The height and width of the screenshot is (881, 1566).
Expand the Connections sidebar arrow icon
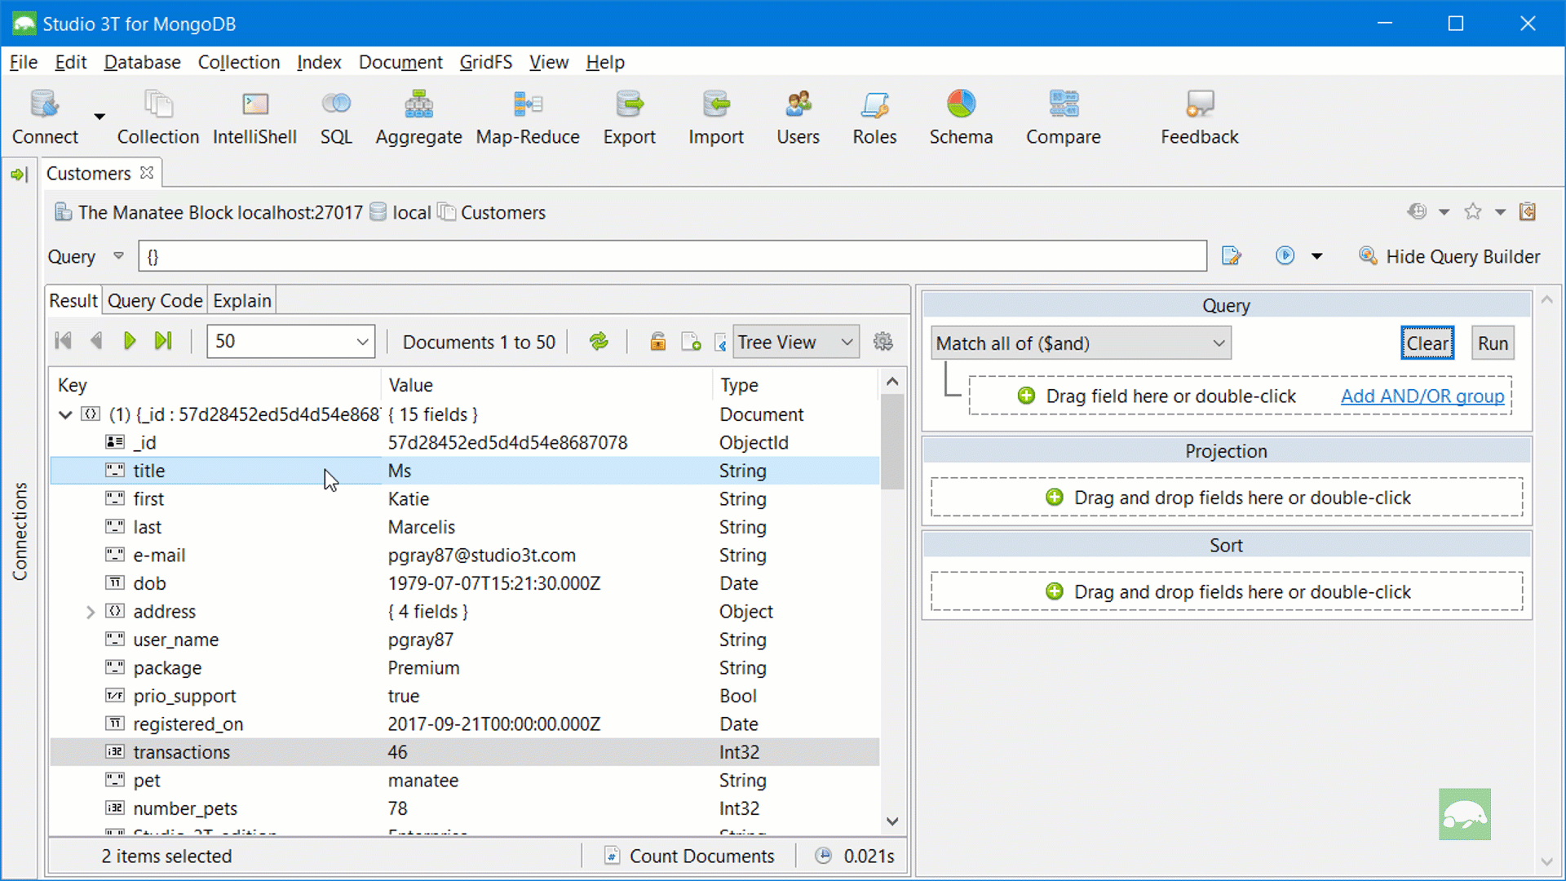(x=19, y=174)
